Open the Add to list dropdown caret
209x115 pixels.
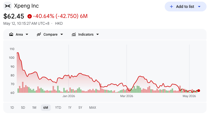(x=199, y=7)
